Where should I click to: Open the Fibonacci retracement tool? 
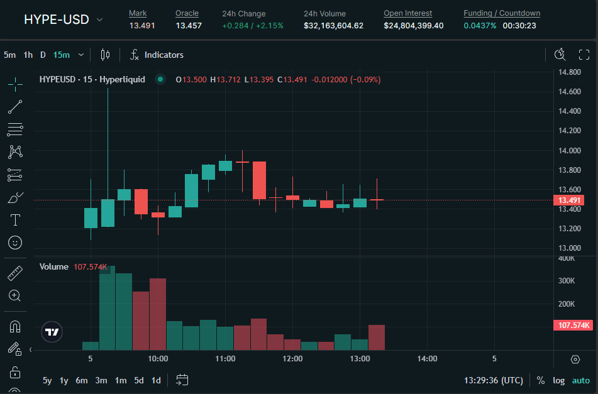pos(15,129)
